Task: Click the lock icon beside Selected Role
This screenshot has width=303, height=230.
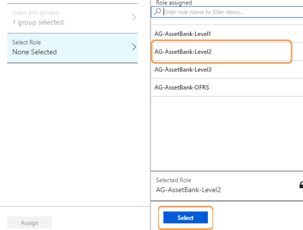Action: point(301,185)
